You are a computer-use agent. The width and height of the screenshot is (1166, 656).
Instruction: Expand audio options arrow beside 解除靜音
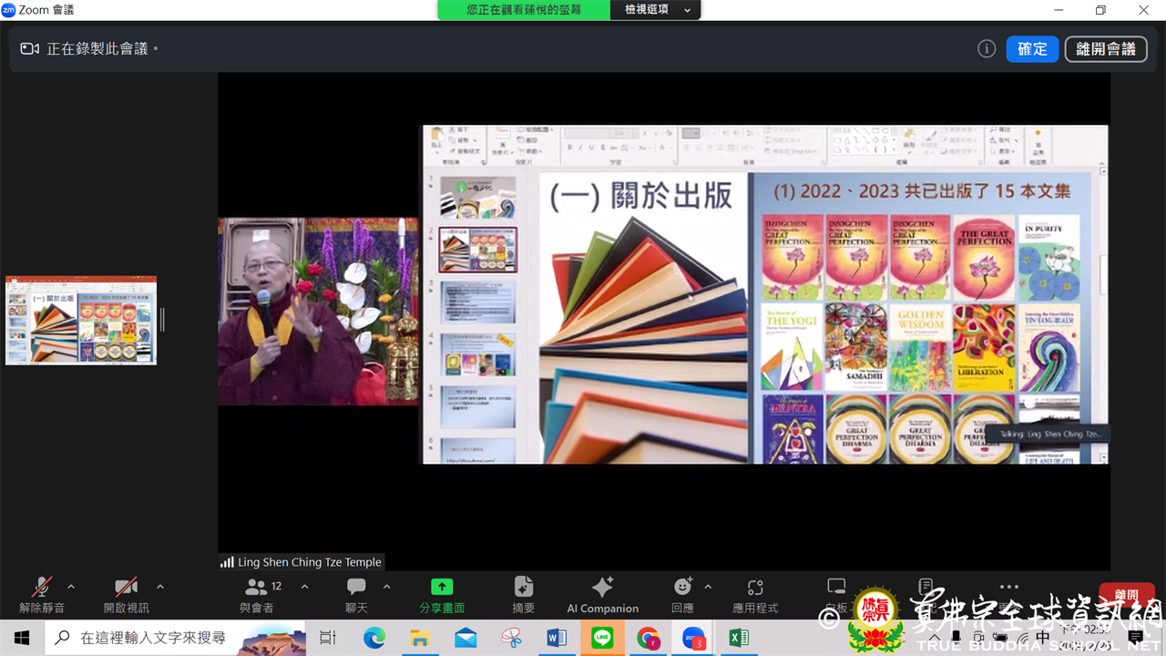71,587
